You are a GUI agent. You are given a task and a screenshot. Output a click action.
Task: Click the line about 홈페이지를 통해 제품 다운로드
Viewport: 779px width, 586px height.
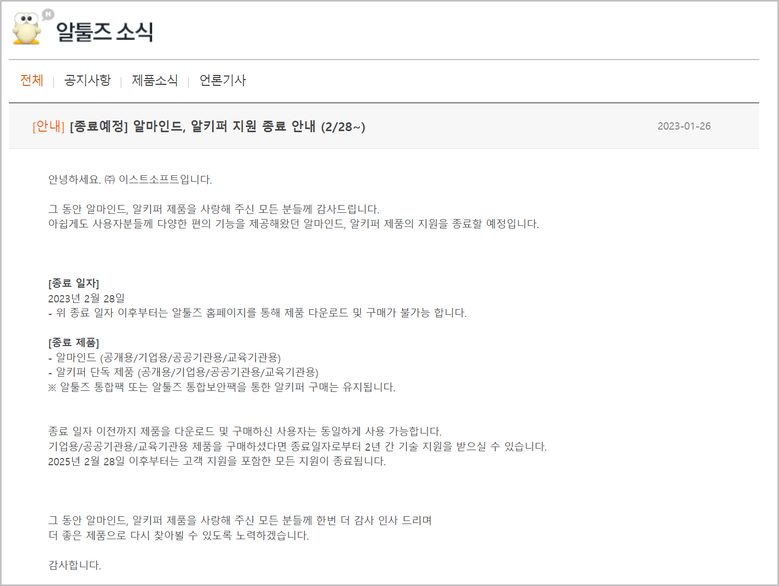(x=257, y=313)
